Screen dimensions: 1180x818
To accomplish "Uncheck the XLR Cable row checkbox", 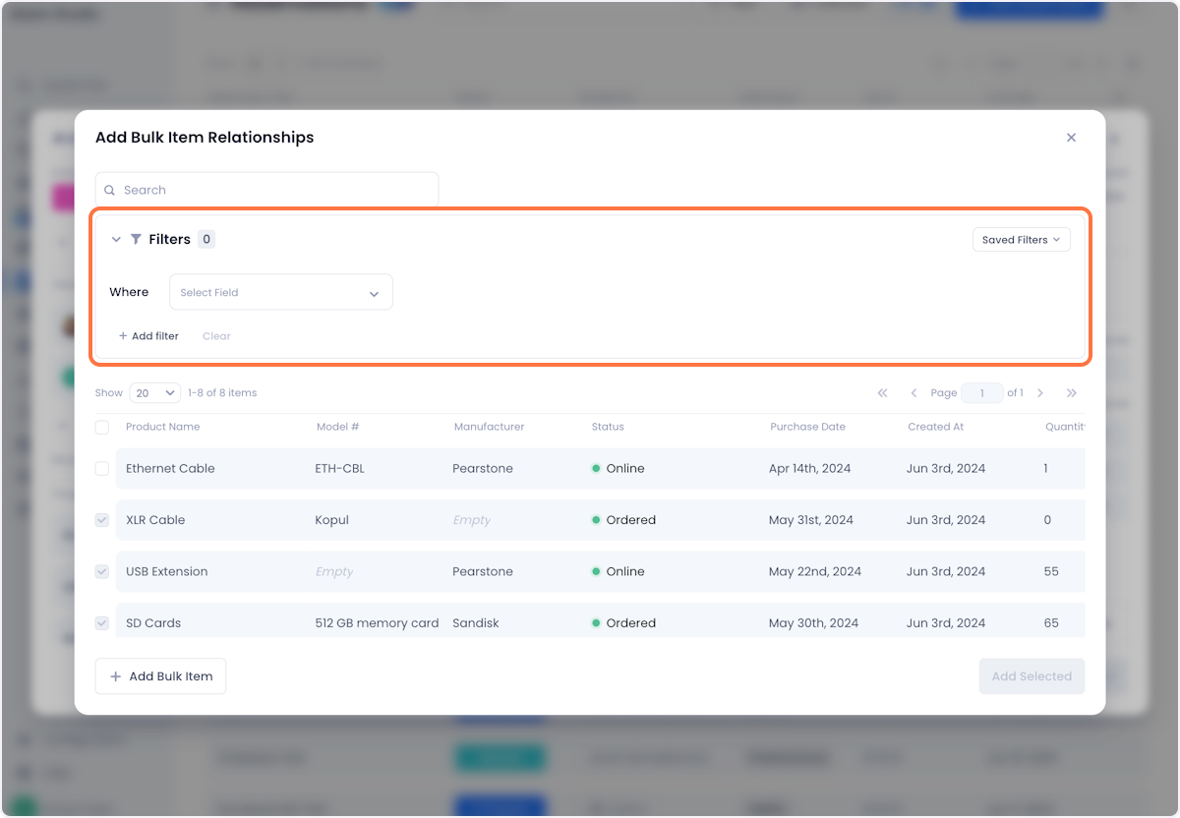I will pos(102,520).
